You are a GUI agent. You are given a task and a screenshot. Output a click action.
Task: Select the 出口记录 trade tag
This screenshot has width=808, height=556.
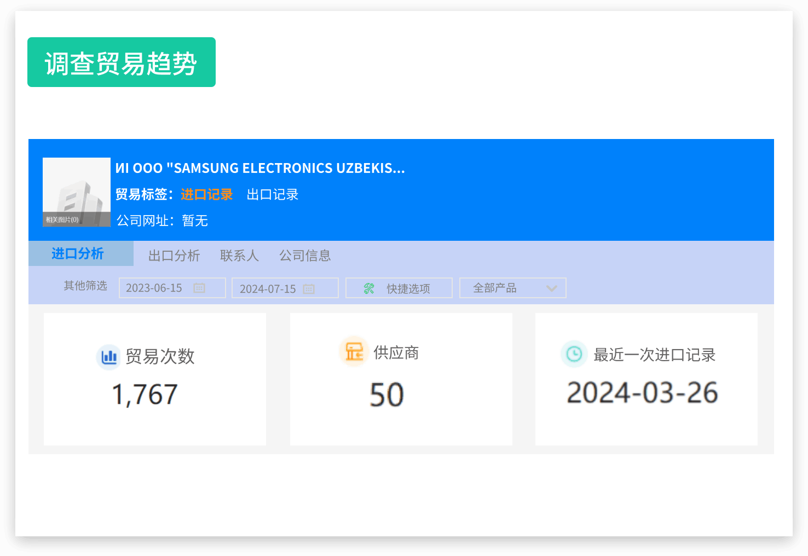click(273, 194)
